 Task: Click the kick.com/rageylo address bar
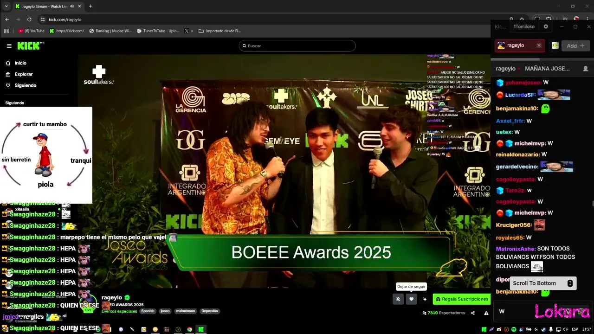[65, 19]
